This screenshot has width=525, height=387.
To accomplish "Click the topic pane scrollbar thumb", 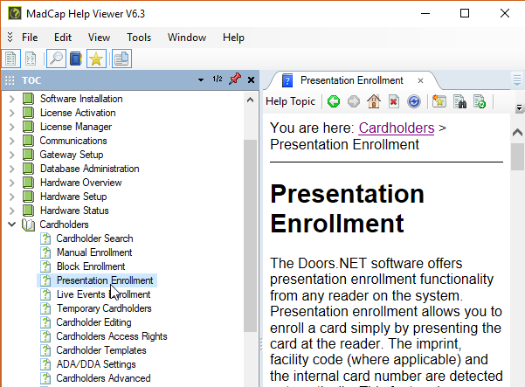I will 518,156.
